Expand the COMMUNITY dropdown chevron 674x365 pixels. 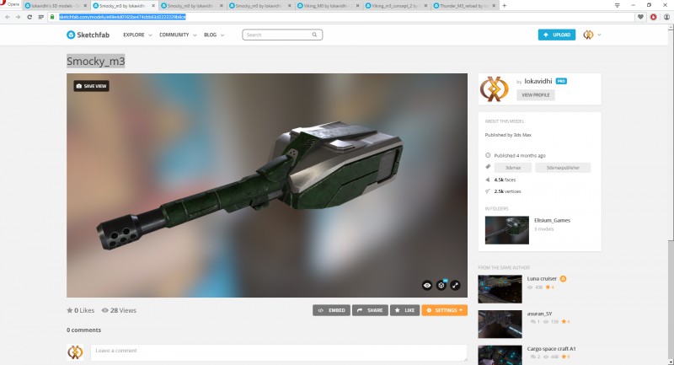(195, 35)
